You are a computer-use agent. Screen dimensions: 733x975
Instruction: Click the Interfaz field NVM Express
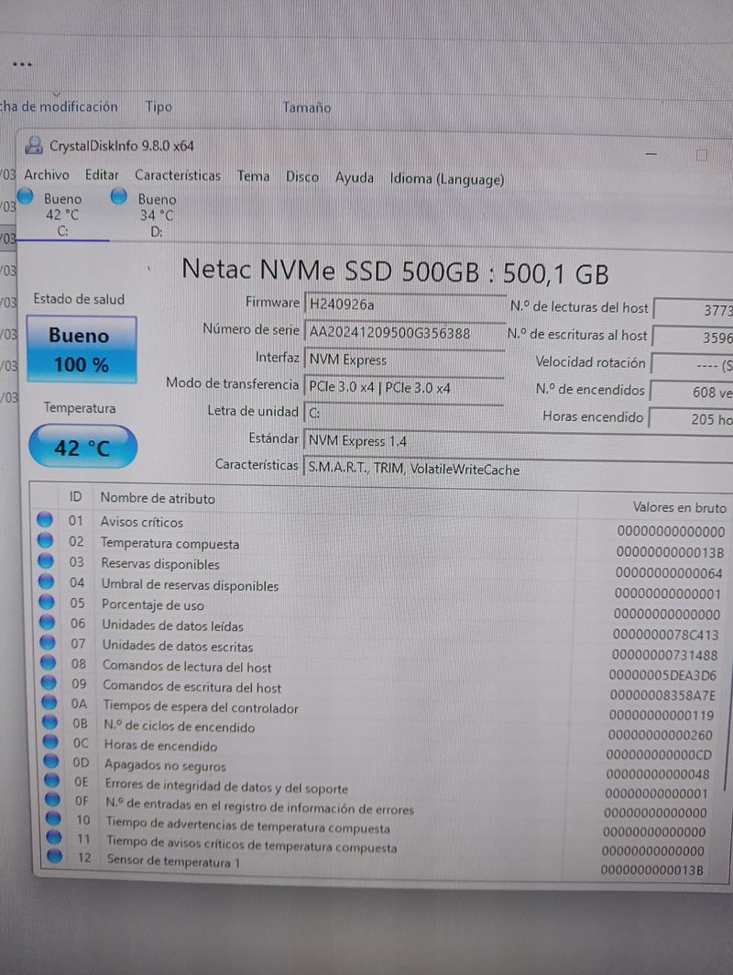(x=404, y=360)
